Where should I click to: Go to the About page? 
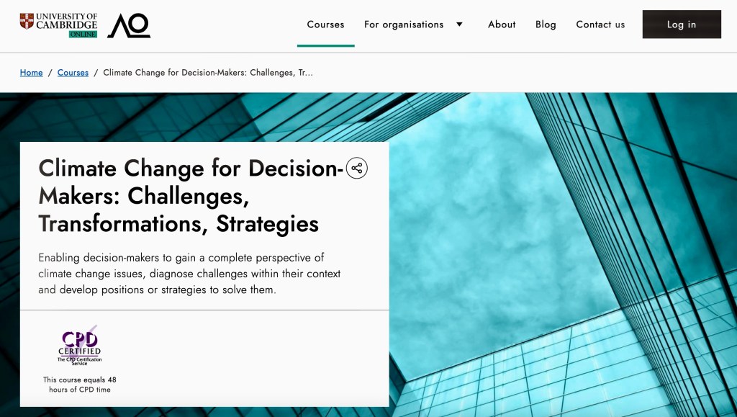coord(502,24)
